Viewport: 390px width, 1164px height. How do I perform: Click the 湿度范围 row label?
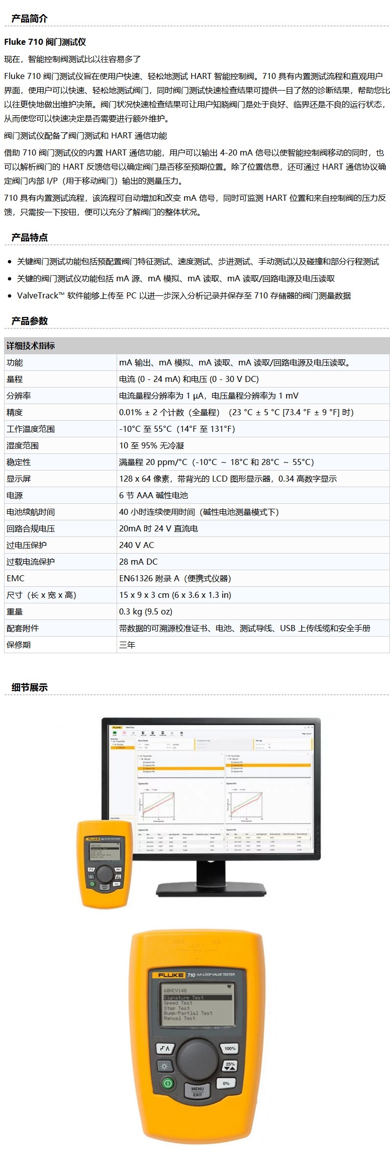[23, 445]
